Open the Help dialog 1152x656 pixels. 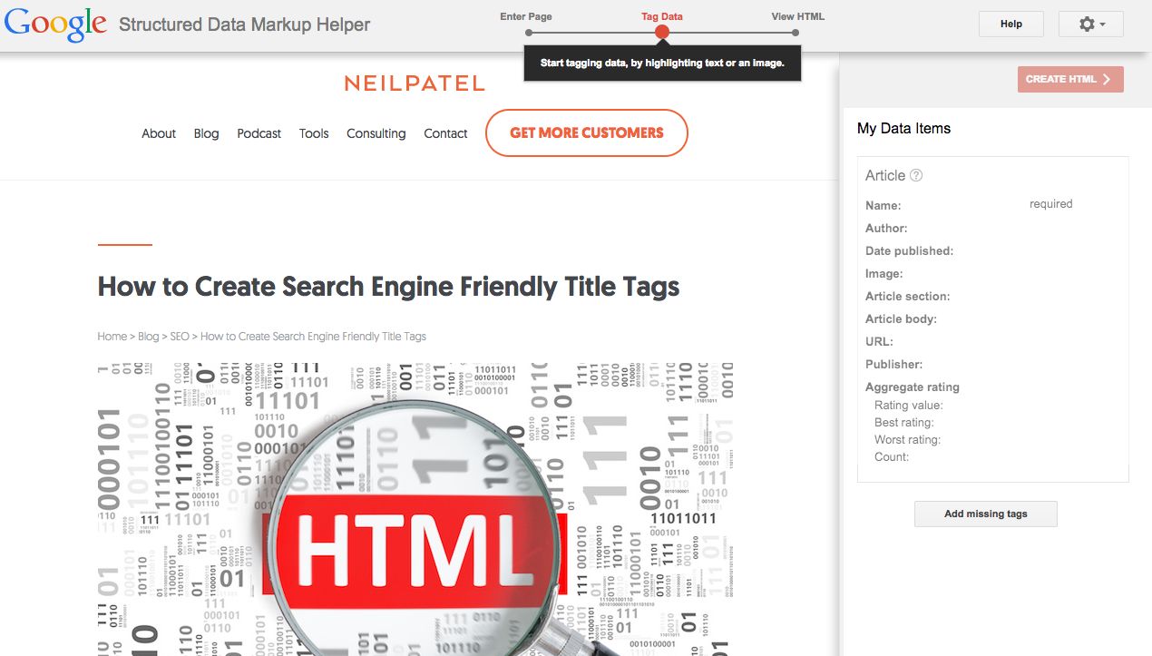[x=1010, y=24]
